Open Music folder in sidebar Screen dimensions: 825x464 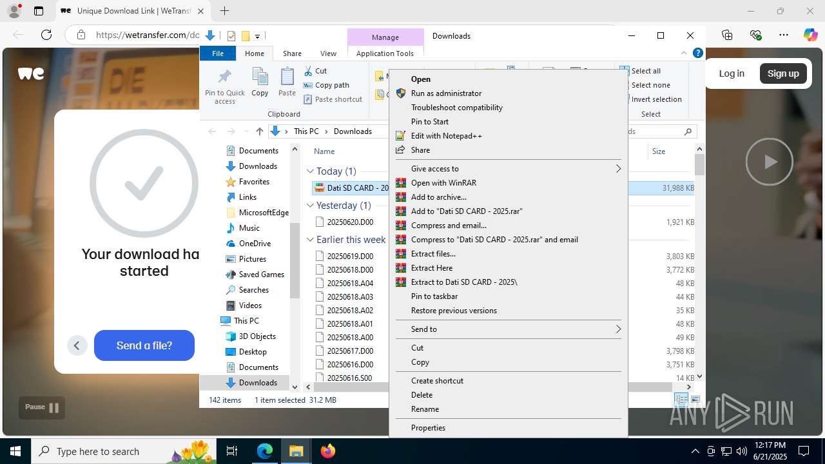pos(249,228)
